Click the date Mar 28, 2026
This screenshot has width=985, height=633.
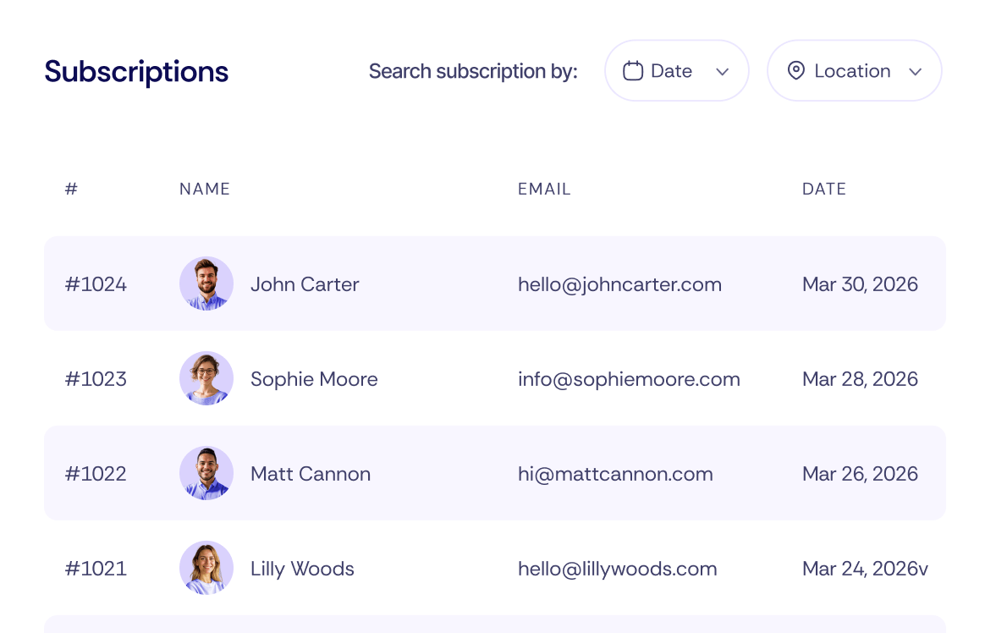pos(860,379)
